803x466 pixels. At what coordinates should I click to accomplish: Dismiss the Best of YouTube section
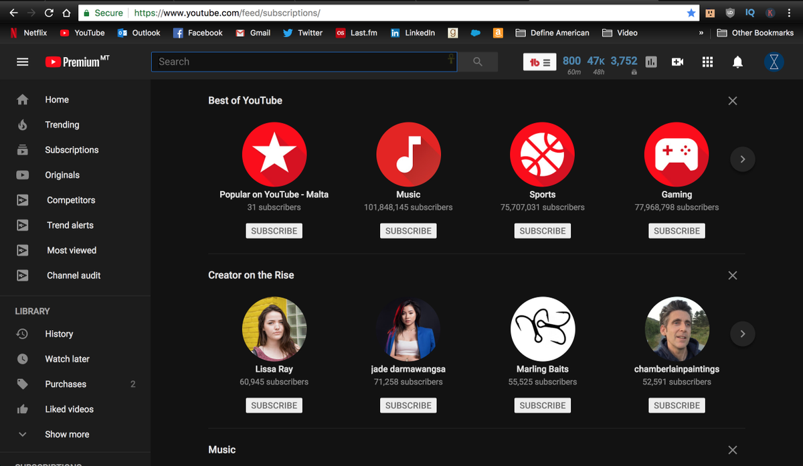[733, 100]
